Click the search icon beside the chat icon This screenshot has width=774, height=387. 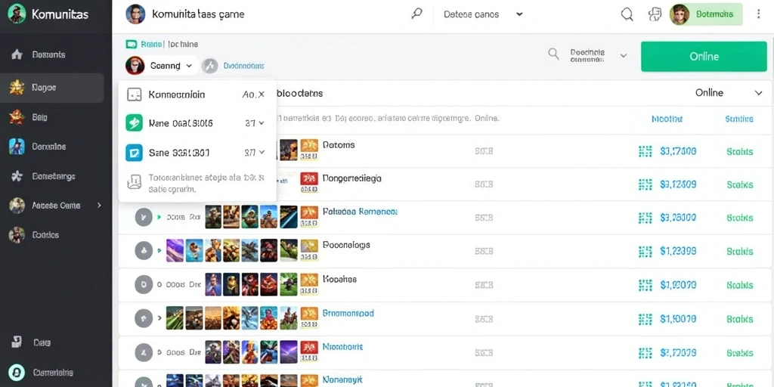click(627, 14)
